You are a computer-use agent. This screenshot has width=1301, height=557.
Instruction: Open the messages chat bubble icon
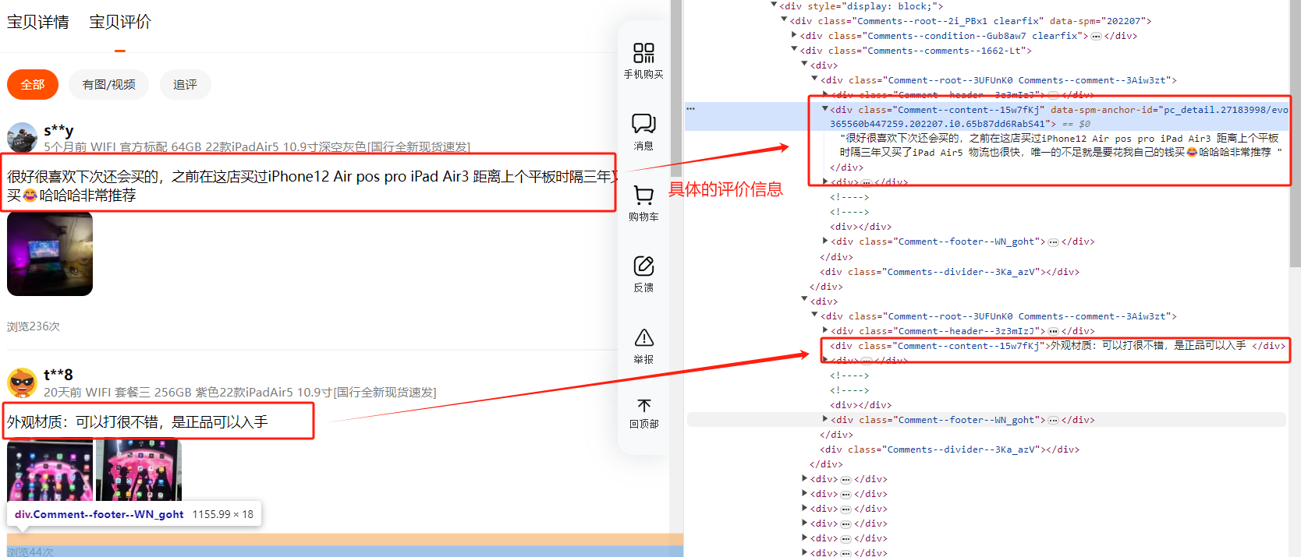coord(643,123)
